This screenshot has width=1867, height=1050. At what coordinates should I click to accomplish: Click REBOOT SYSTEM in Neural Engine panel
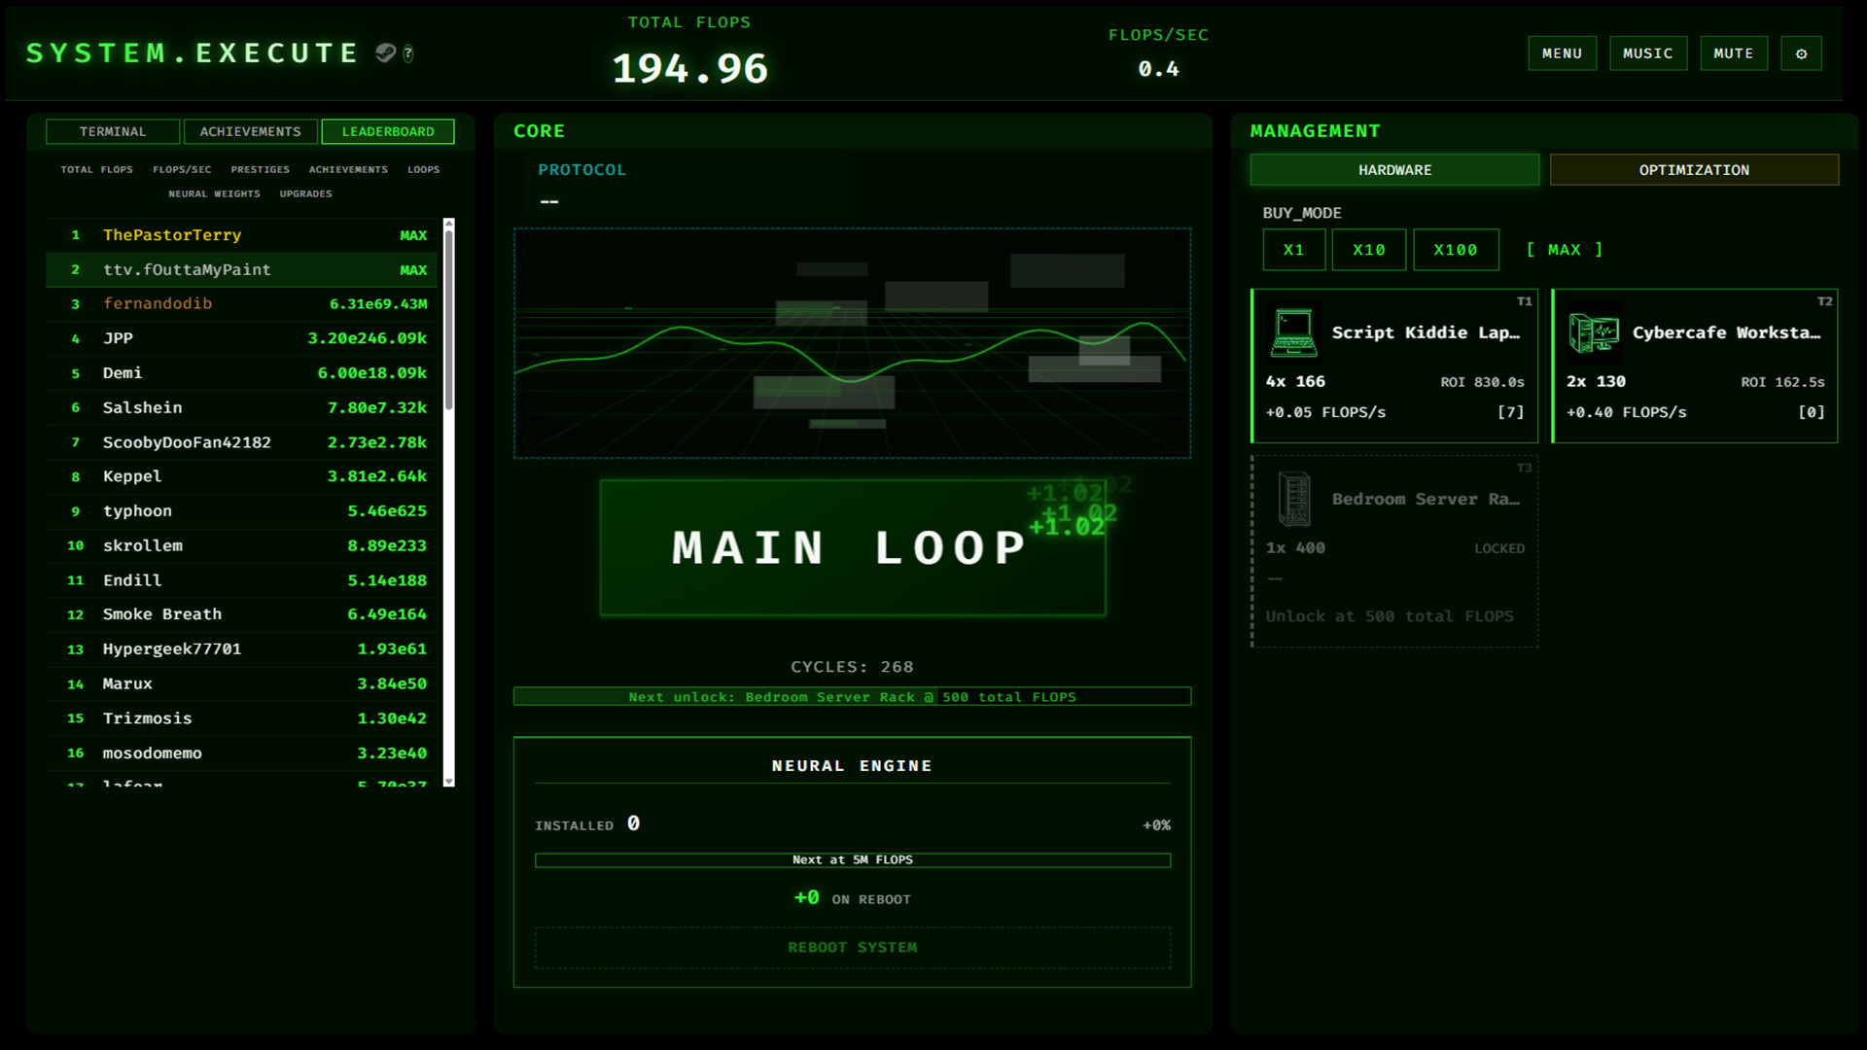[852, 947]
